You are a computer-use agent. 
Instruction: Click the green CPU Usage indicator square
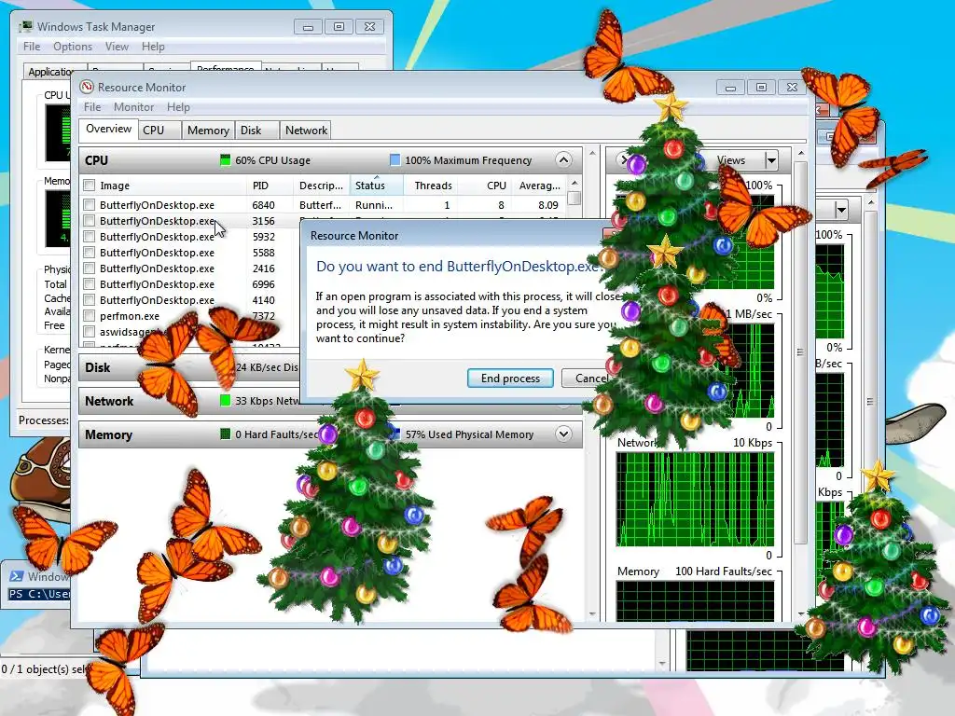tap(226, 160)
